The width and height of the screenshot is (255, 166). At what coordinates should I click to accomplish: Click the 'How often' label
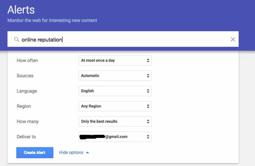click(27, 61)
